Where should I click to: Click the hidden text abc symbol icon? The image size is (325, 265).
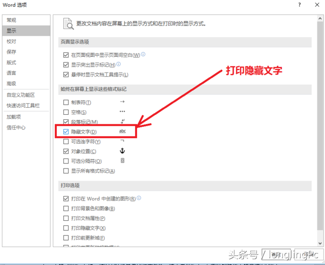122,131
